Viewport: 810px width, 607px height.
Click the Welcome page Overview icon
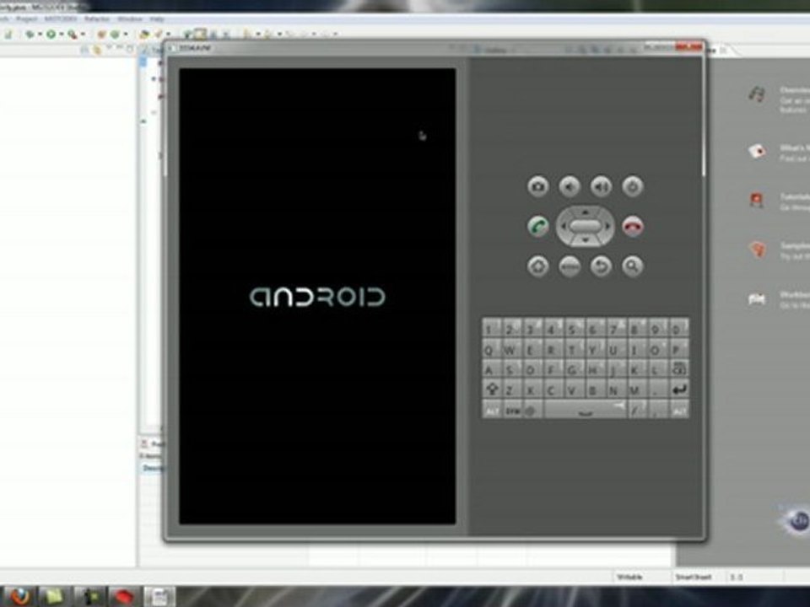(756, 94)
